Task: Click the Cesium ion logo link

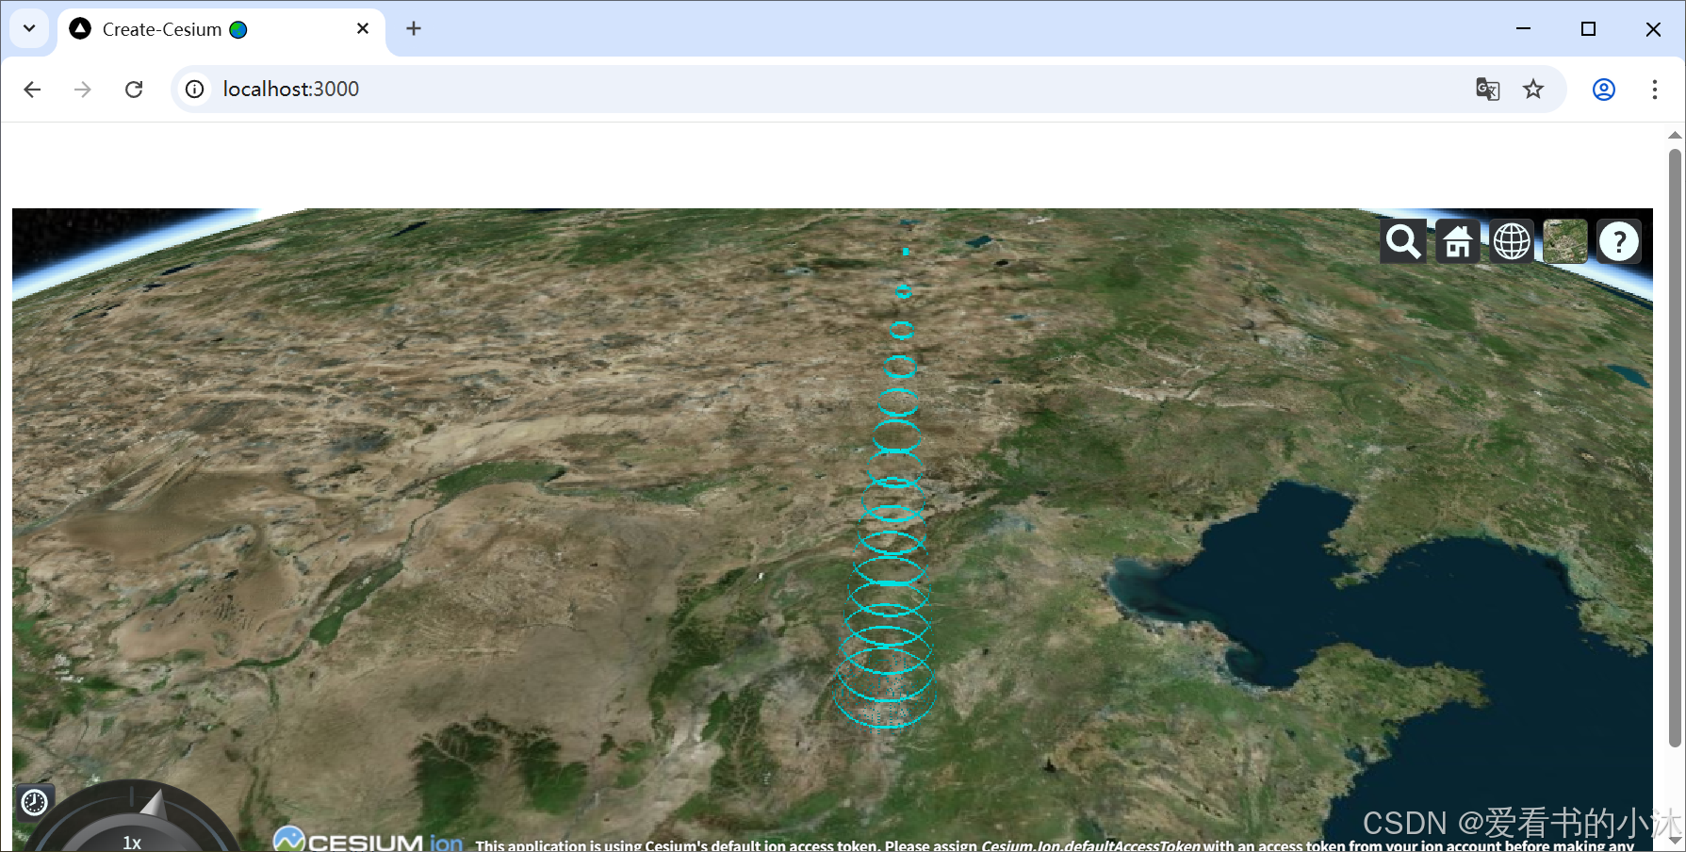Action: click(368, 841)
